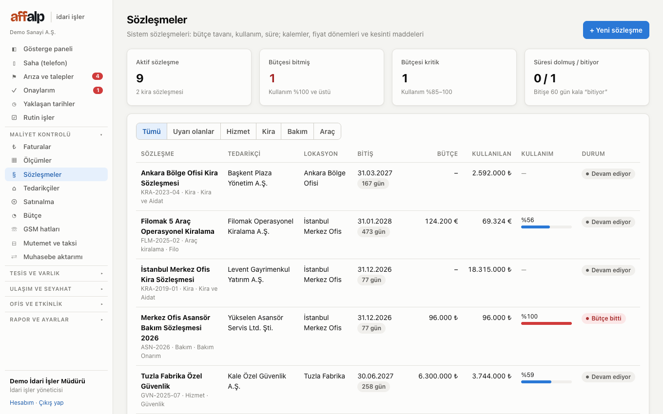Click the 167 gün remaining days badge
Screen dimensions: 663x414
click(373, 184)
